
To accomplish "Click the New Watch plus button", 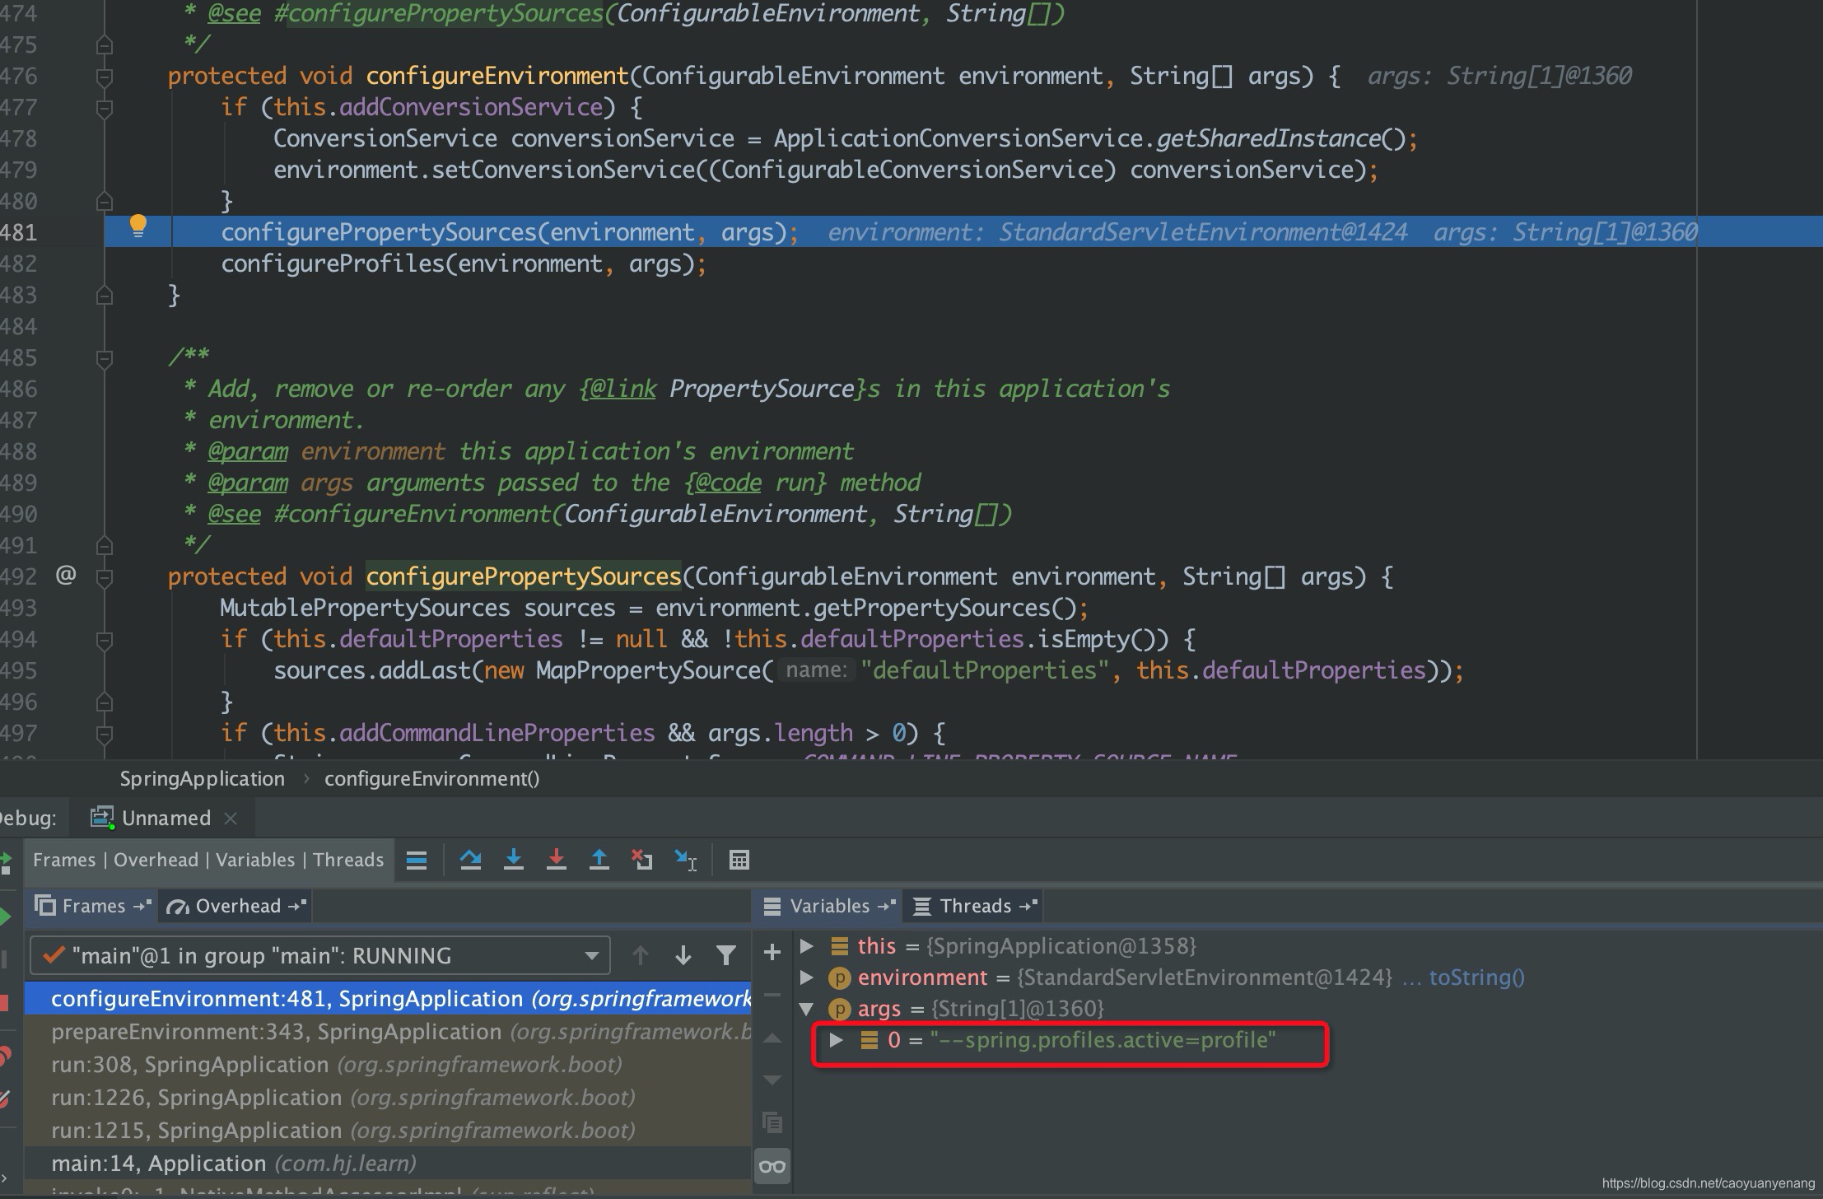I will [772, 953].
